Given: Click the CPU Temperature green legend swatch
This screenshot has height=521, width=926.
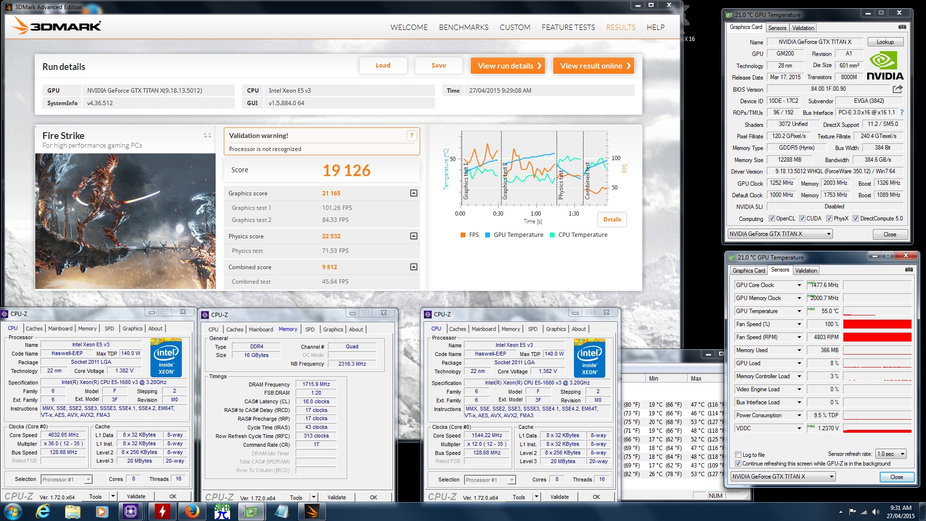Looking at the screenshot, I should [x=552, y=235].
